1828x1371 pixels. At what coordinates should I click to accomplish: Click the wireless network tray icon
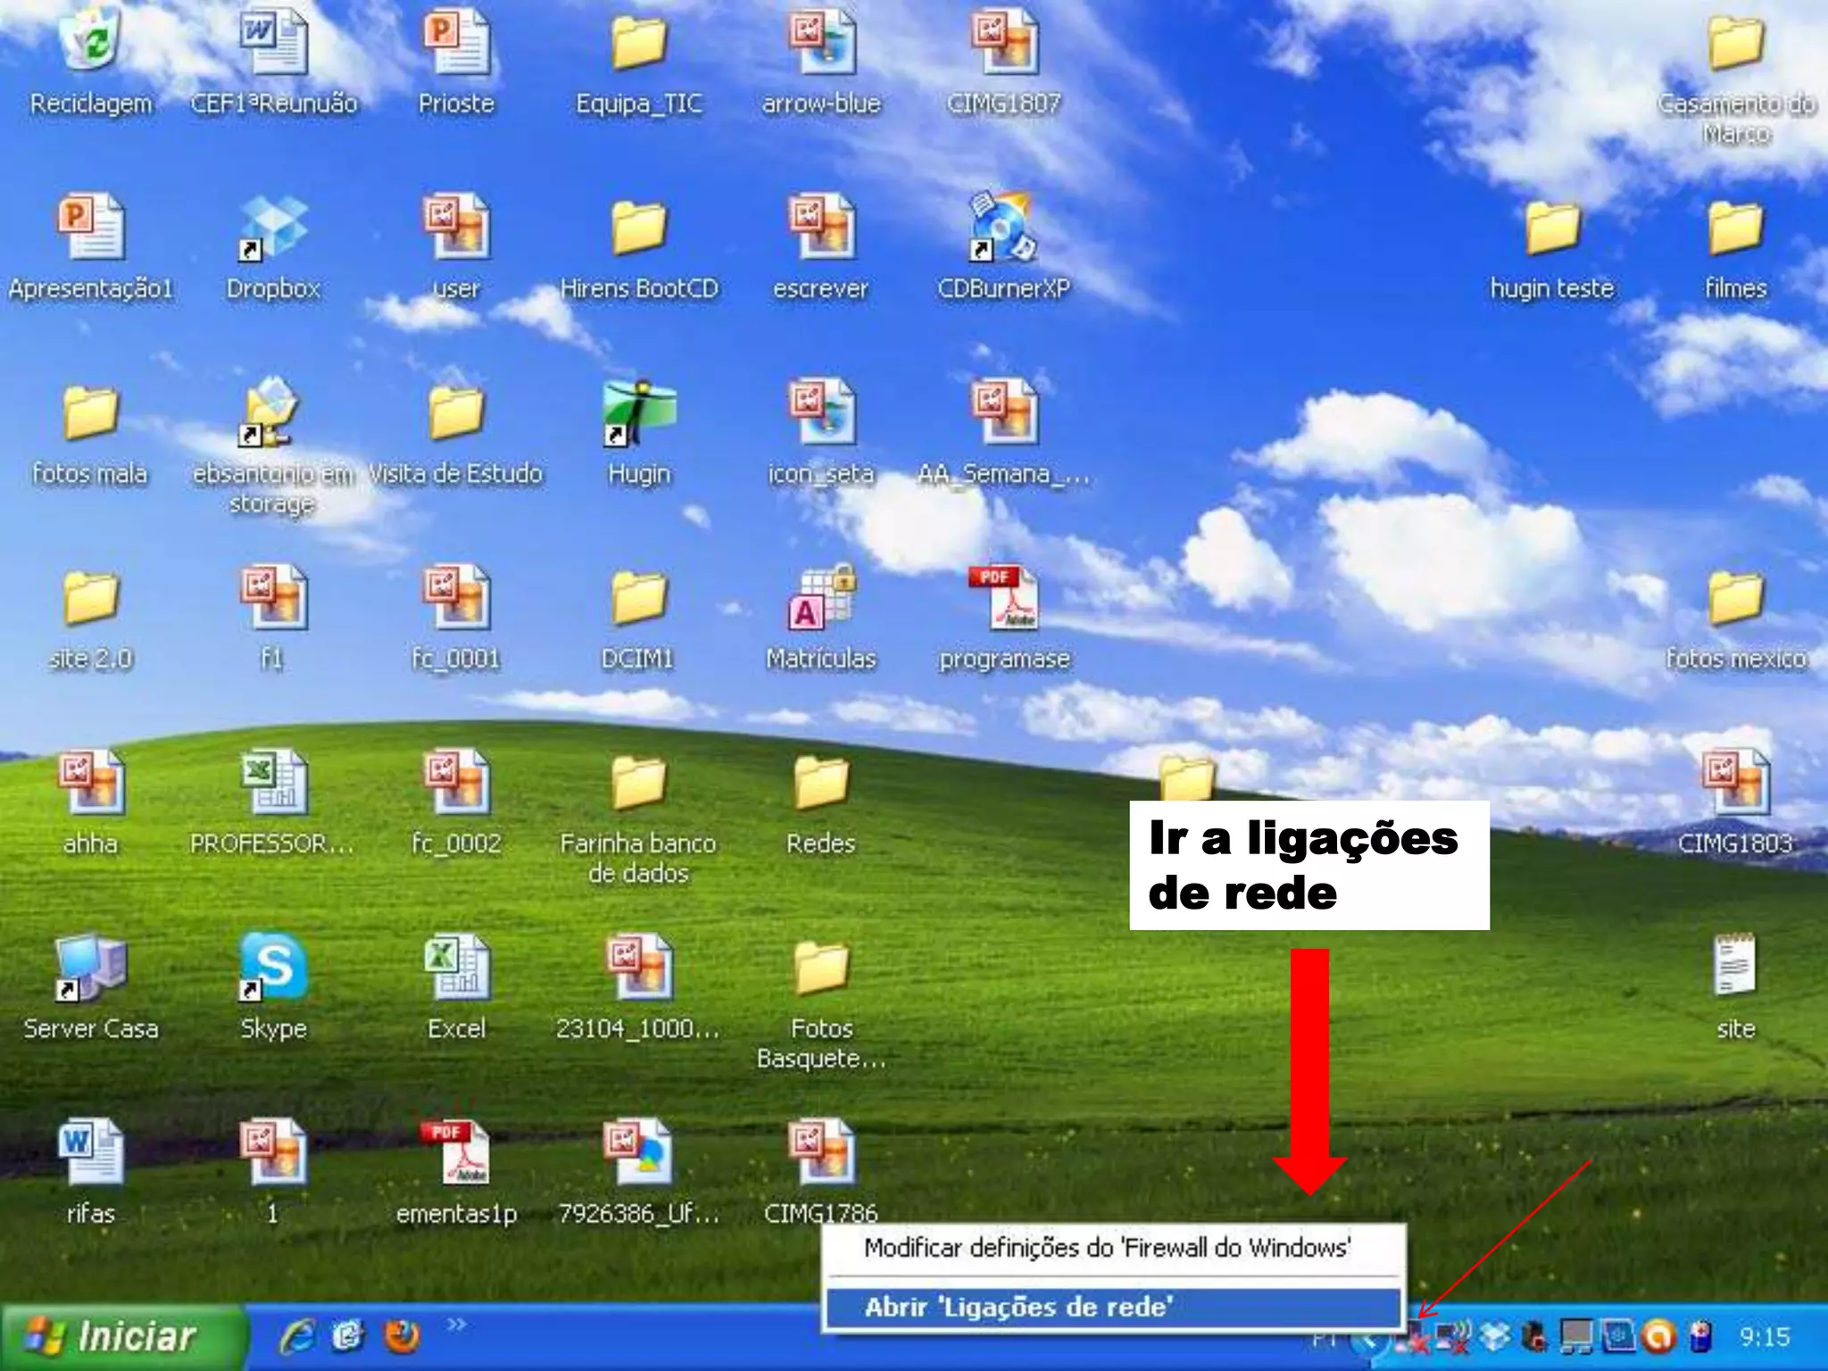[1453, 1336]
